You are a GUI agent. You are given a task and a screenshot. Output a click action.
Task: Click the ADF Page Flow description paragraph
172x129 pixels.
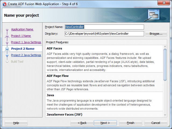pyautogui.click(x=101, y=85)
